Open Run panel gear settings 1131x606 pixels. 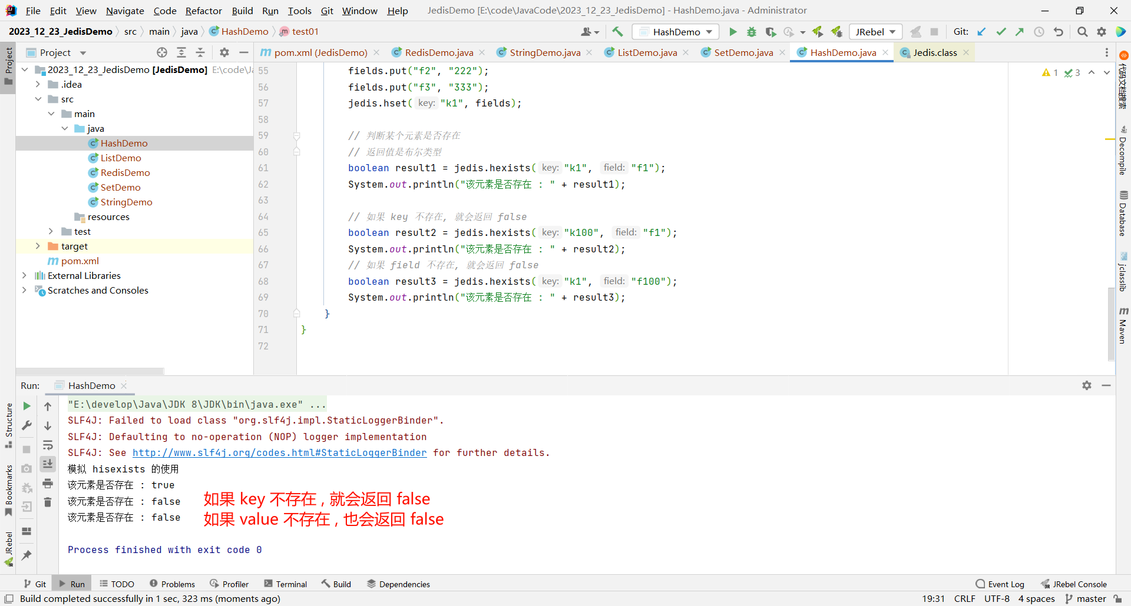coord(1087,385)
